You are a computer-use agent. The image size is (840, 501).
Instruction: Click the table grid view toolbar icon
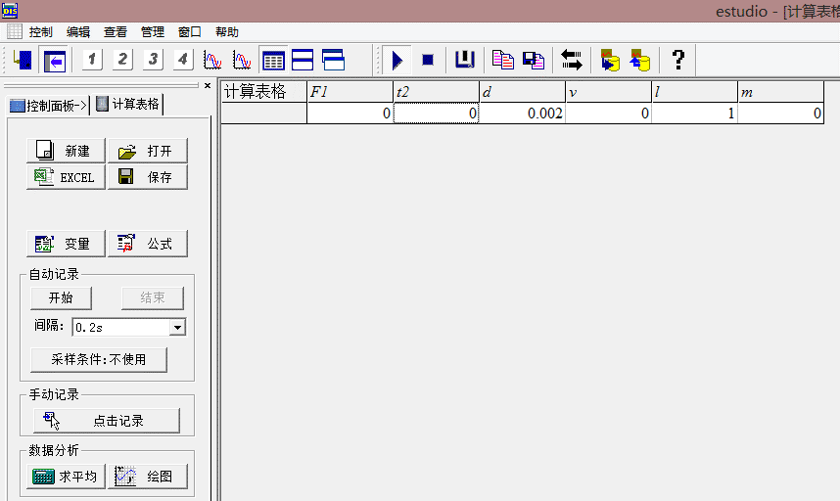[273, 61]
